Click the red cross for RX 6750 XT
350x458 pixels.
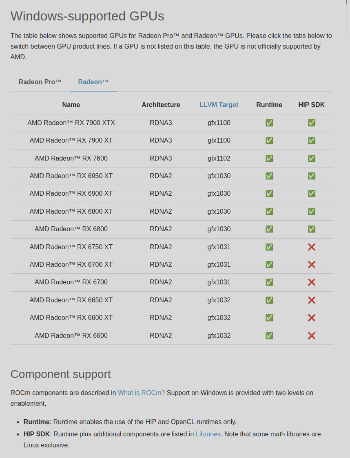[x=312, y=247]
